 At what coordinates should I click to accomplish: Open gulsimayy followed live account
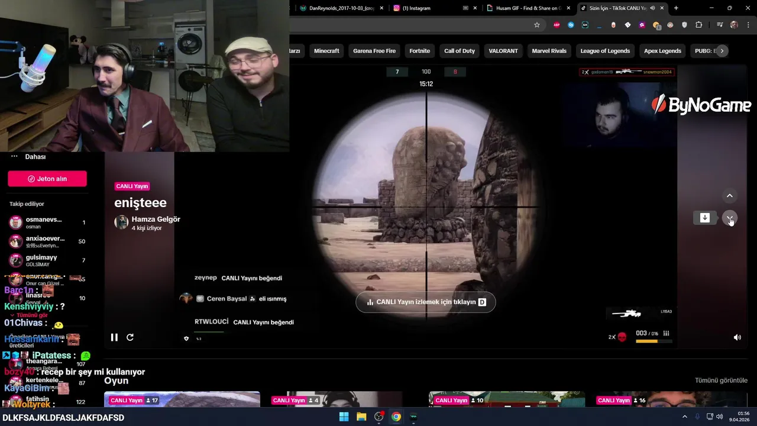pos(47,260)
